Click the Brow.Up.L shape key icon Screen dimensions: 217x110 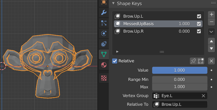117,16
